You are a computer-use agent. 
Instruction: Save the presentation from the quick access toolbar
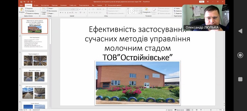pyautogui.click(x=21, y=2)
